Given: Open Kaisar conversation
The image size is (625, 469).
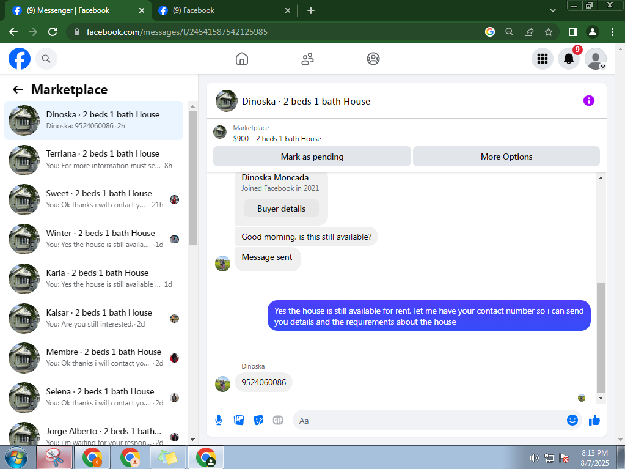Looking at the screenshot, I should [93, 318].
